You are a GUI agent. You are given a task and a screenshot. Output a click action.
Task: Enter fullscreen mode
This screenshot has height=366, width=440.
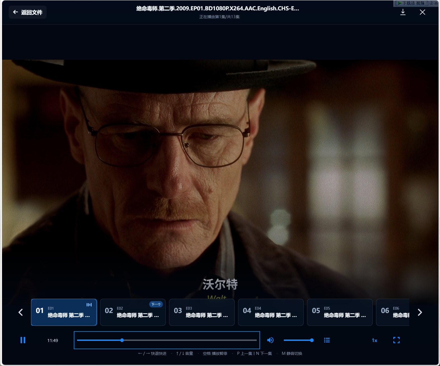pyautogui.click(x=396, y=340)
